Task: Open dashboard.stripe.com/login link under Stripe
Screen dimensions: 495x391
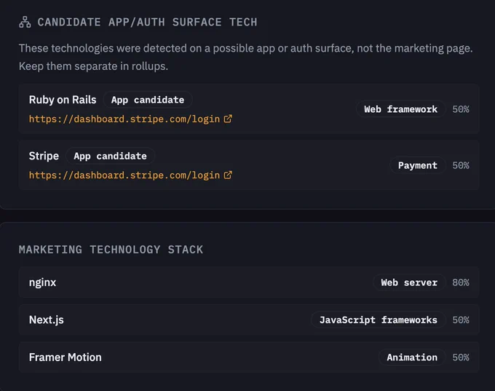Action: (x=124, y=175)
